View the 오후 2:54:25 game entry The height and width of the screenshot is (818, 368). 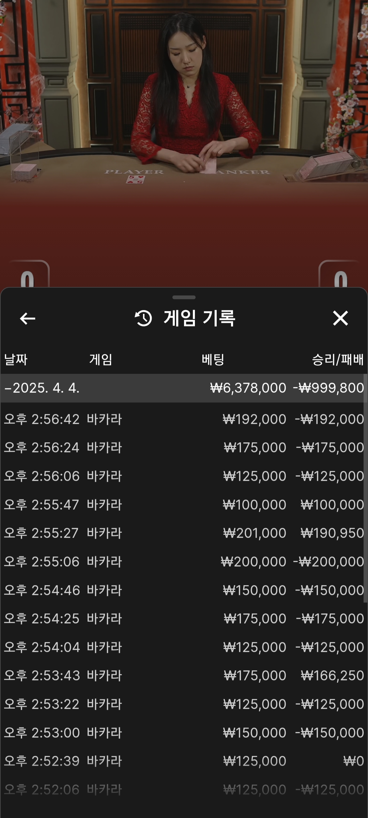pos(184,619)
